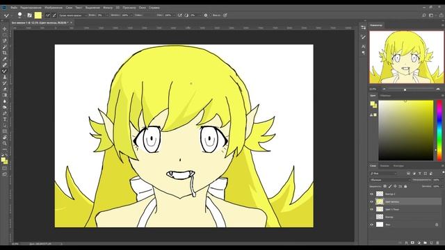Open the Редактирование menu

(x=31, y=8)
